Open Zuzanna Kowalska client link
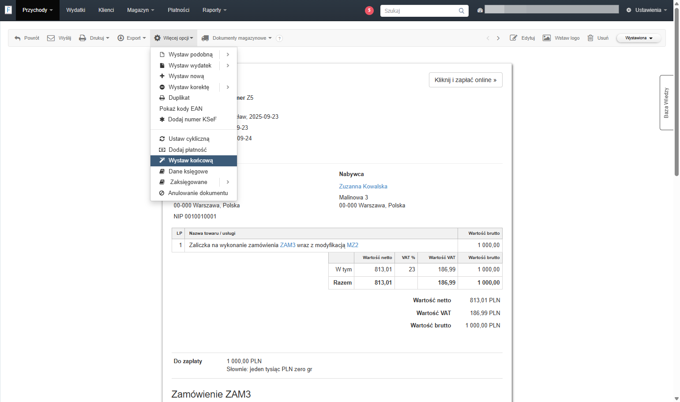Image resolution: width=680 pixels, height=402 pixels. [x=363, y=187]
